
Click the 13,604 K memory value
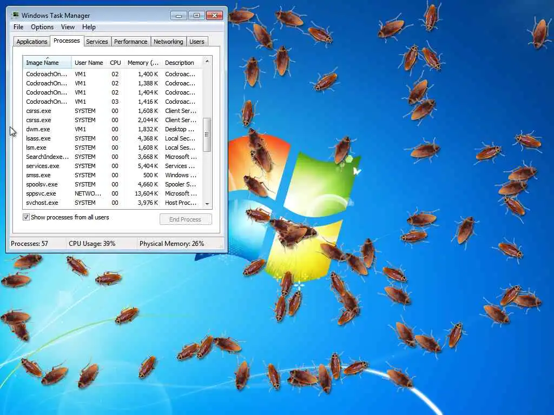click(146, 193)
